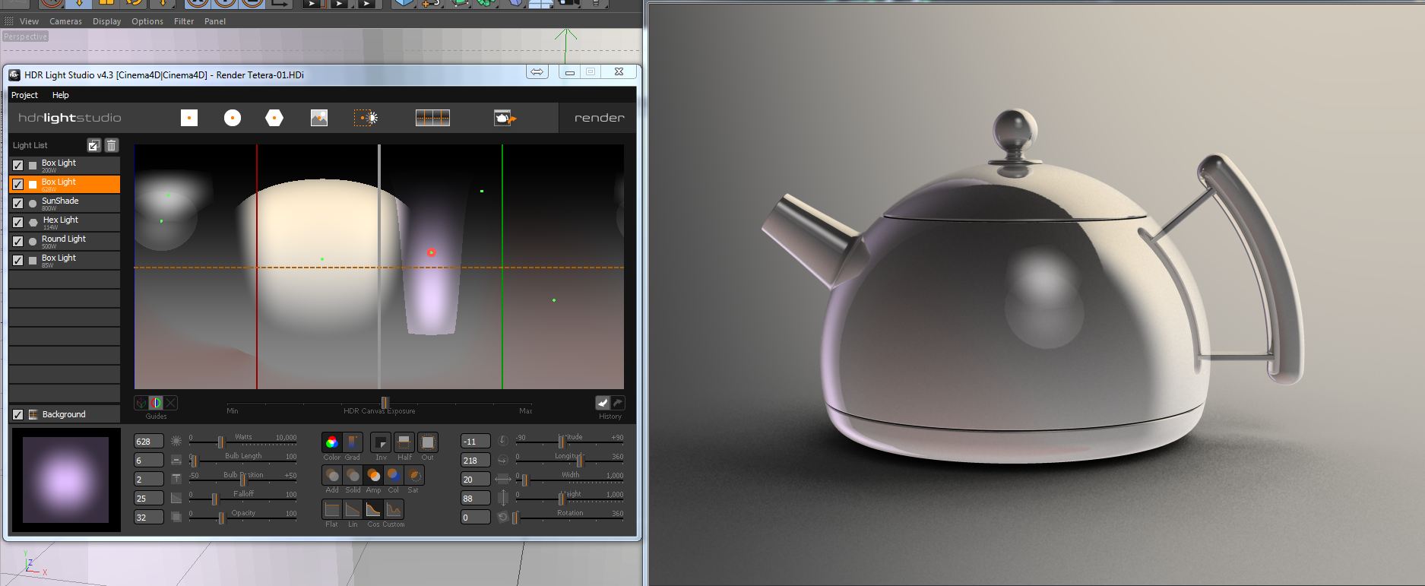Toggle the Background checkbox
This screenshot has height=586, width=1425.
pos(17,414)
